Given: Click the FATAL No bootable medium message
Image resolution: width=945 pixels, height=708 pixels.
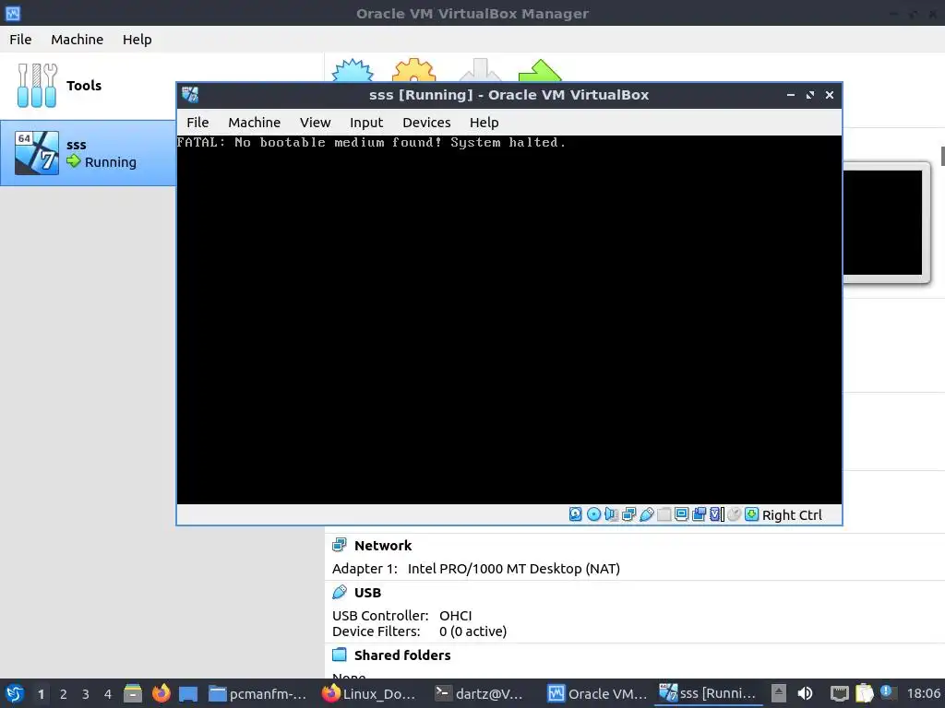Looking at the screenshot, I should pyautogui.click(x=371, y=143).
